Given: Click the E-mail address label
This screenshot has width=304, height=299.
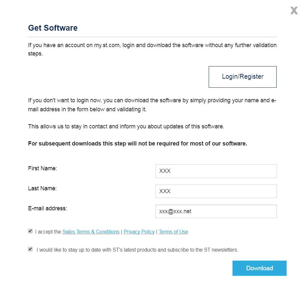Looking at the screenshot, I should [48, 208].
